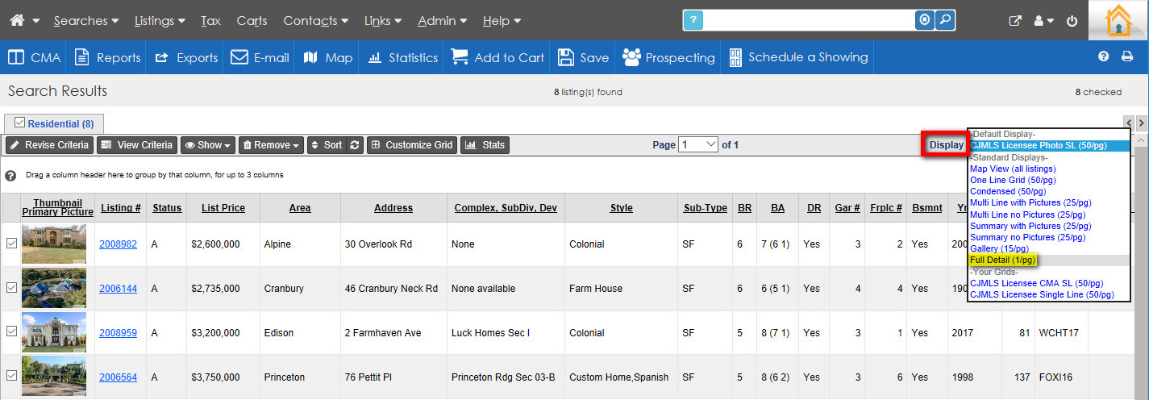Select Full Detail (1/pg) display option
This screenshot has height=400, width=1149.
pyautogui.click(x=1003, y=260)
